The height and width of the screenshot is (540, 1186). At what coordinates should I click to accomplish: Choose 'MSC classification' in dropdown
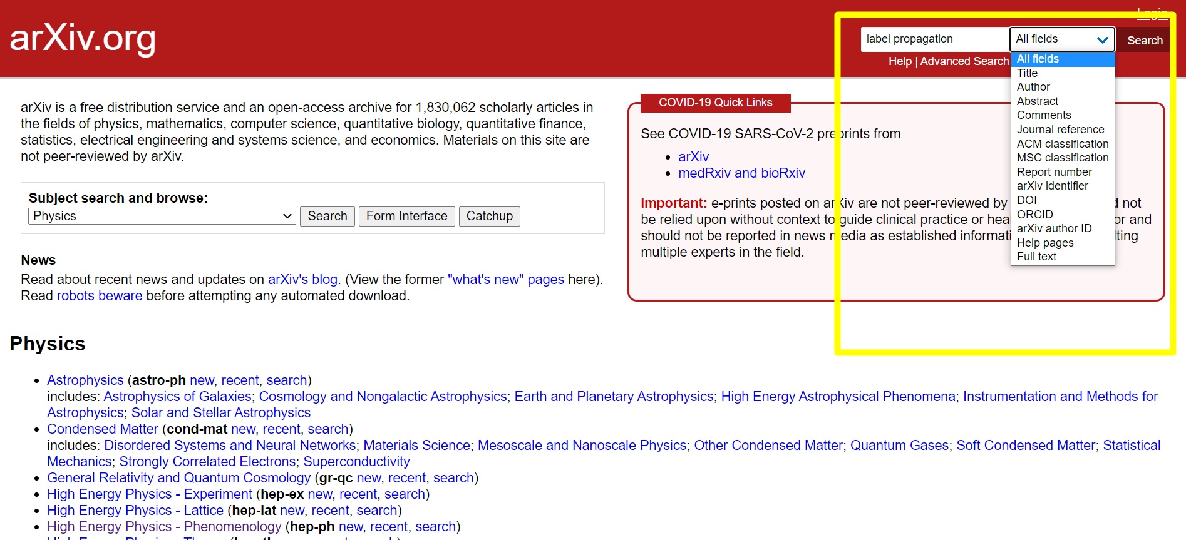coord(1063,158)
